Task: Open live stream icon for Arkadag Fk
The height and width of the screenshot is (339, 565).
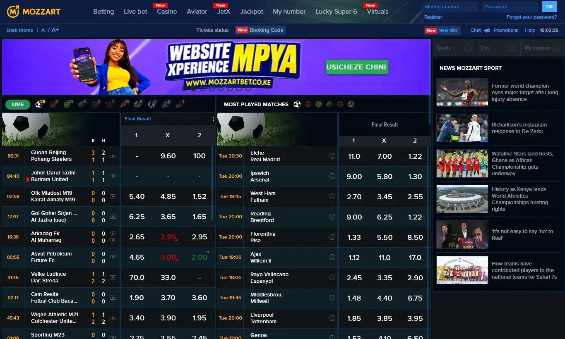Action: click(113, 234)
